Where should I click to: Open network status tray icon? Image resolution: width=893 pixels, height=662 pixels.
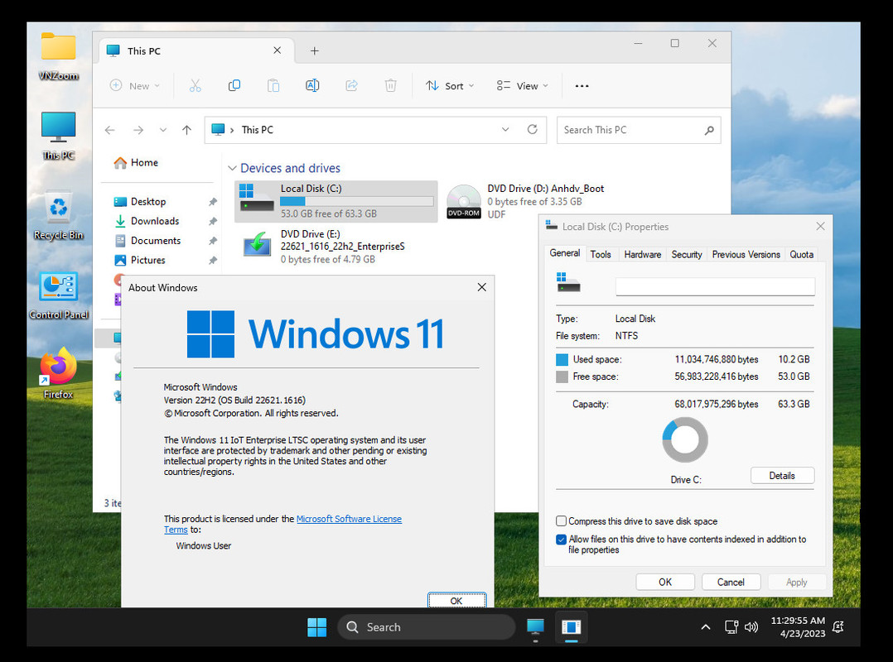731,627
